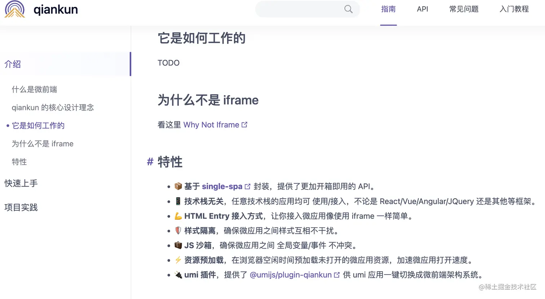This screenshot has width=545, height=299.
Task: Click the phone emoji before 技术栈无关
Action: 178,201
